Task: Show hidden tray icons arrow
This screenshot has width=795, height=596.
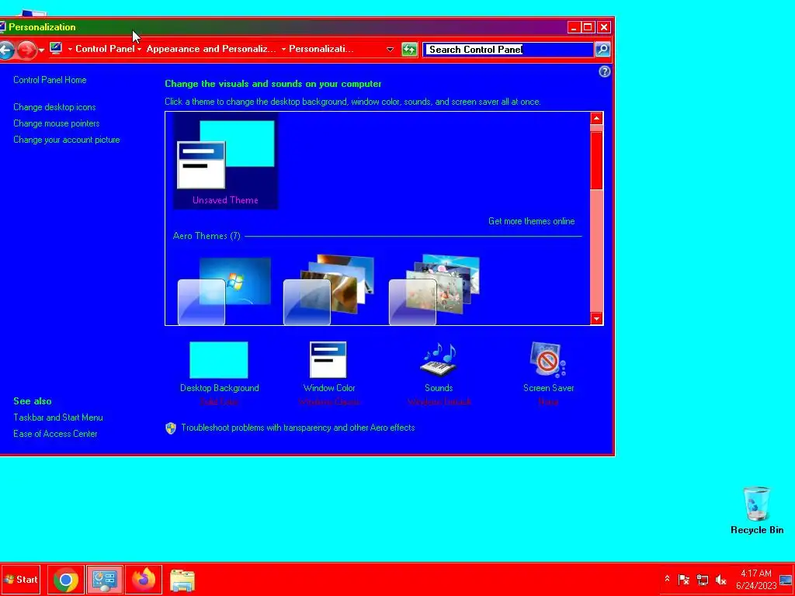Action: click(x=667, y=579)
